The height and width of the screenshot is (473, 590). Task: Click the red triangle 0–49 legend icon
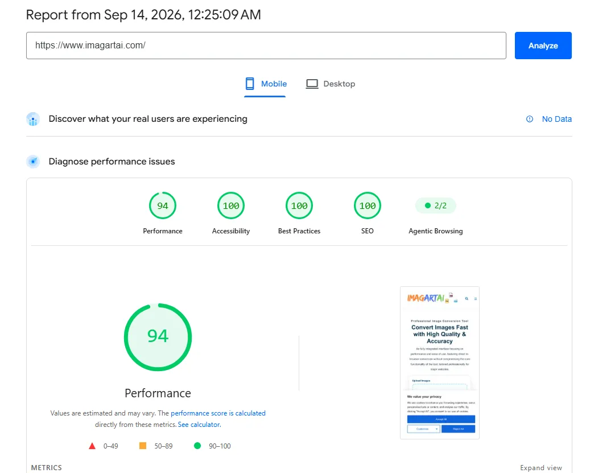click(92, 446)
